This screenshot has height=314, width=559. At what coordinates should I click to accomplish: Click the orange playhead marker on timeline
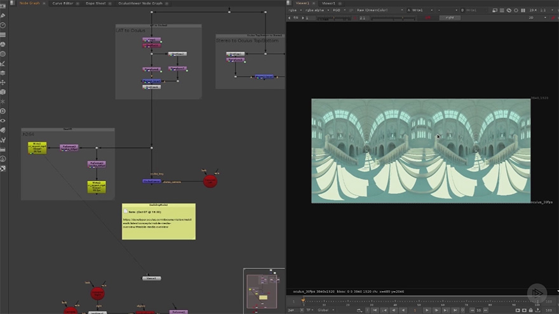[x=303, y=301]
